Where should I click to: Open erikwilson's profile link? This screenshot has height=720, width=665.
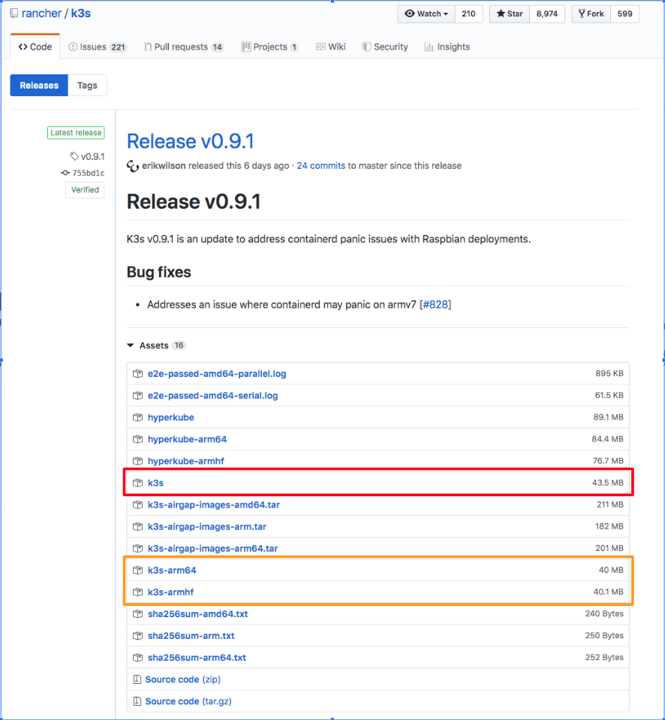click(x=164, y=166)
